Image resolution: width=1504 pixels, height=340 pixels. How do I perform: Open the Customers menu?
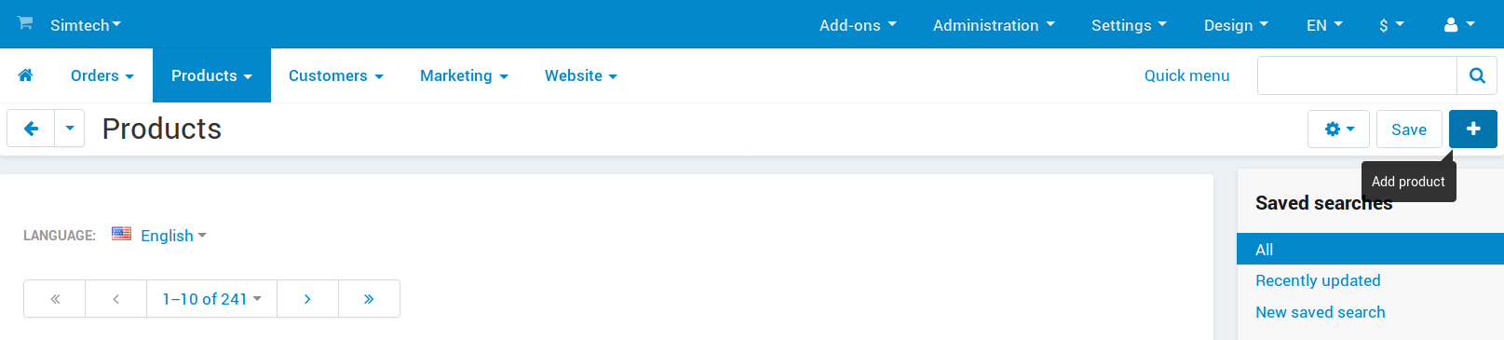tap(336, 75)
